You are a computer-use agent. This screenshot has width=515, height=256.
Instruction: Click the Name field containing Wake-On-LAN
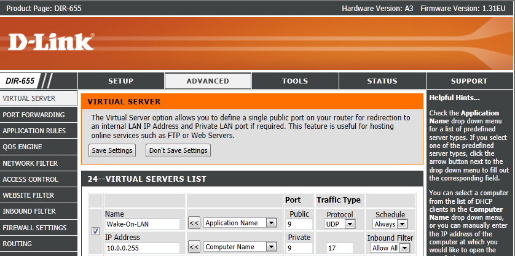143,224
